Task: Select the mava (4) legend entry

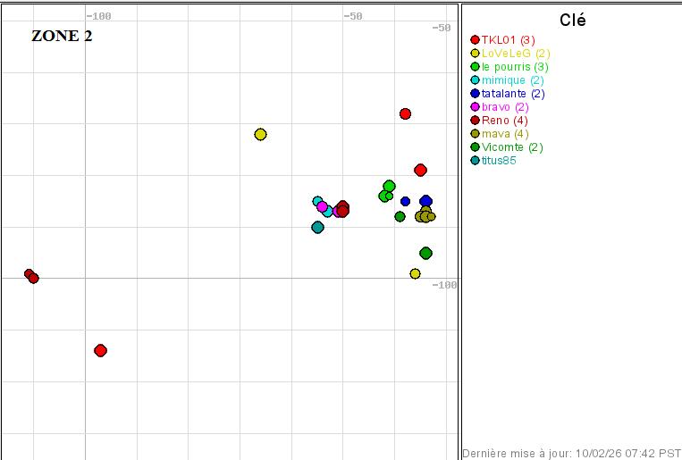Action: 505,134
